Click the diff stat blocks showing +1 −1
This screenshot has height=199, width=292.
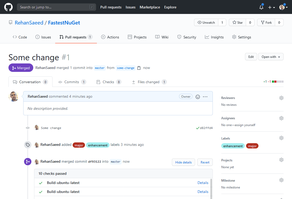[x=276, y=82]
